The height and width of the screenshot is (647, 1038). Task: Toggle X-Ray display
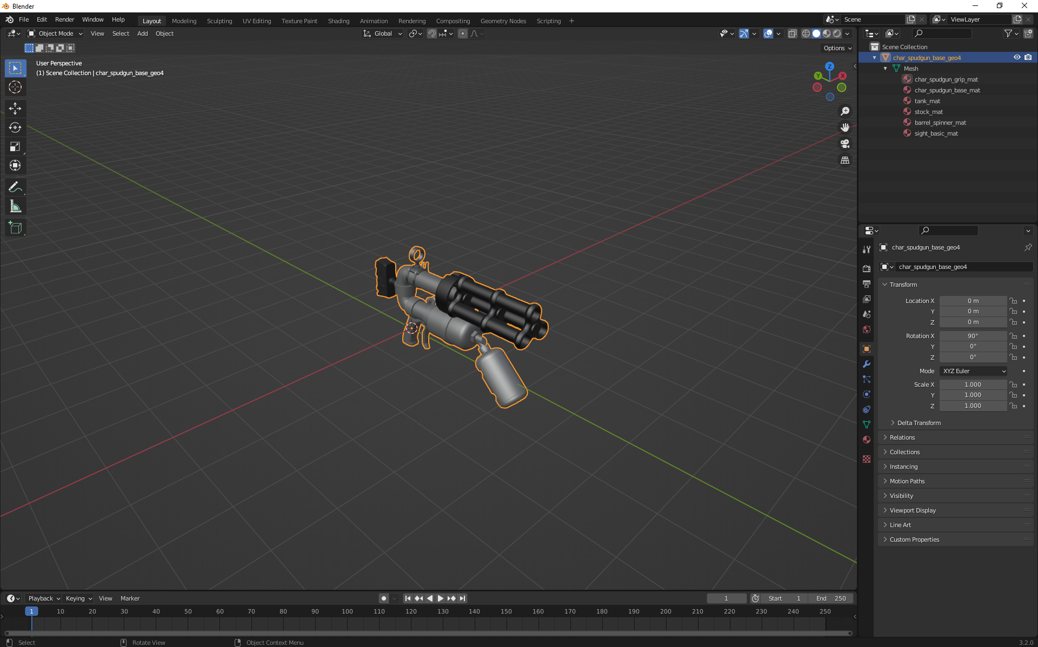pyautogui.click(x=793, y=33)
